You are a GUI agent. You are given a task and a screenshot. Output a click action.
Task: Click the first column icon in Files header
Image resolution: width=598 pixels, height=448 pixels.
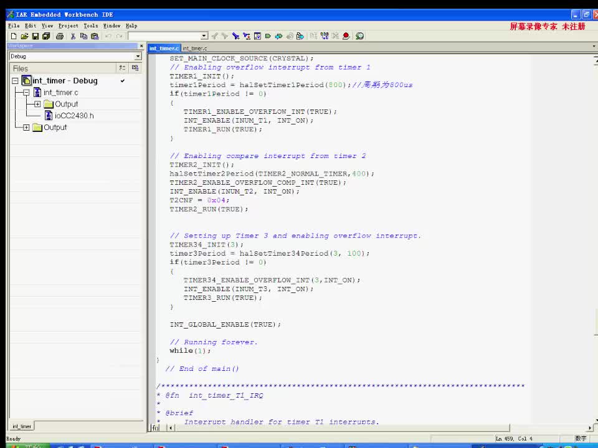click(122, 68)
